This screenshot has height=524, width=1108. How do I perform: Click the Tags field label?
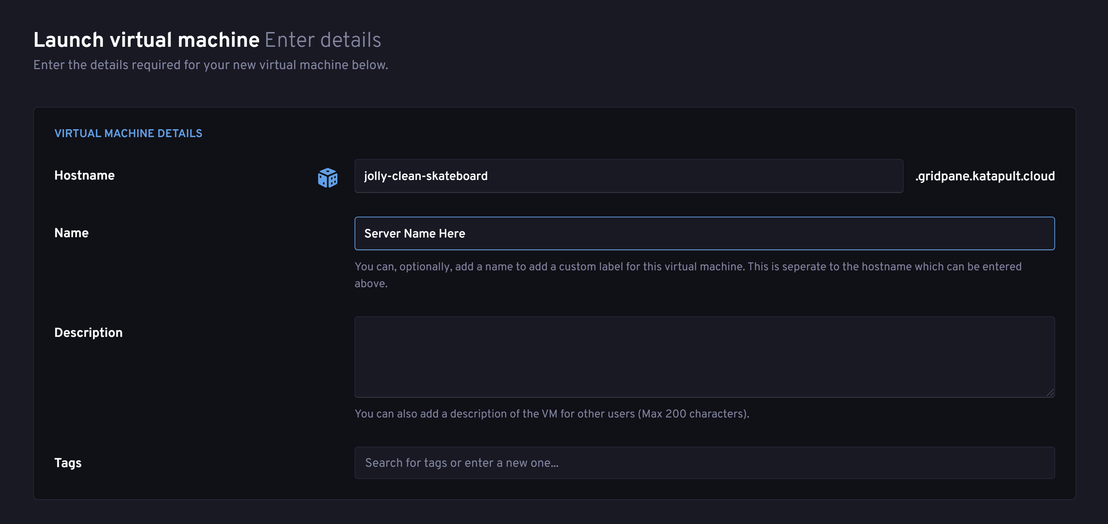pos(68,463)
